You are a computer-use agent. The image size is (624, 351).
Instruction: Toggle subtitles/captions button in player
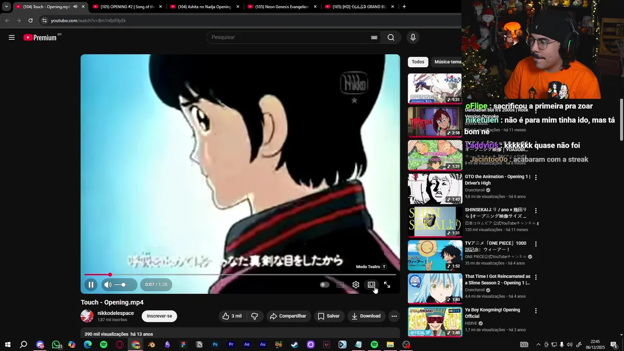pos(340,285)
